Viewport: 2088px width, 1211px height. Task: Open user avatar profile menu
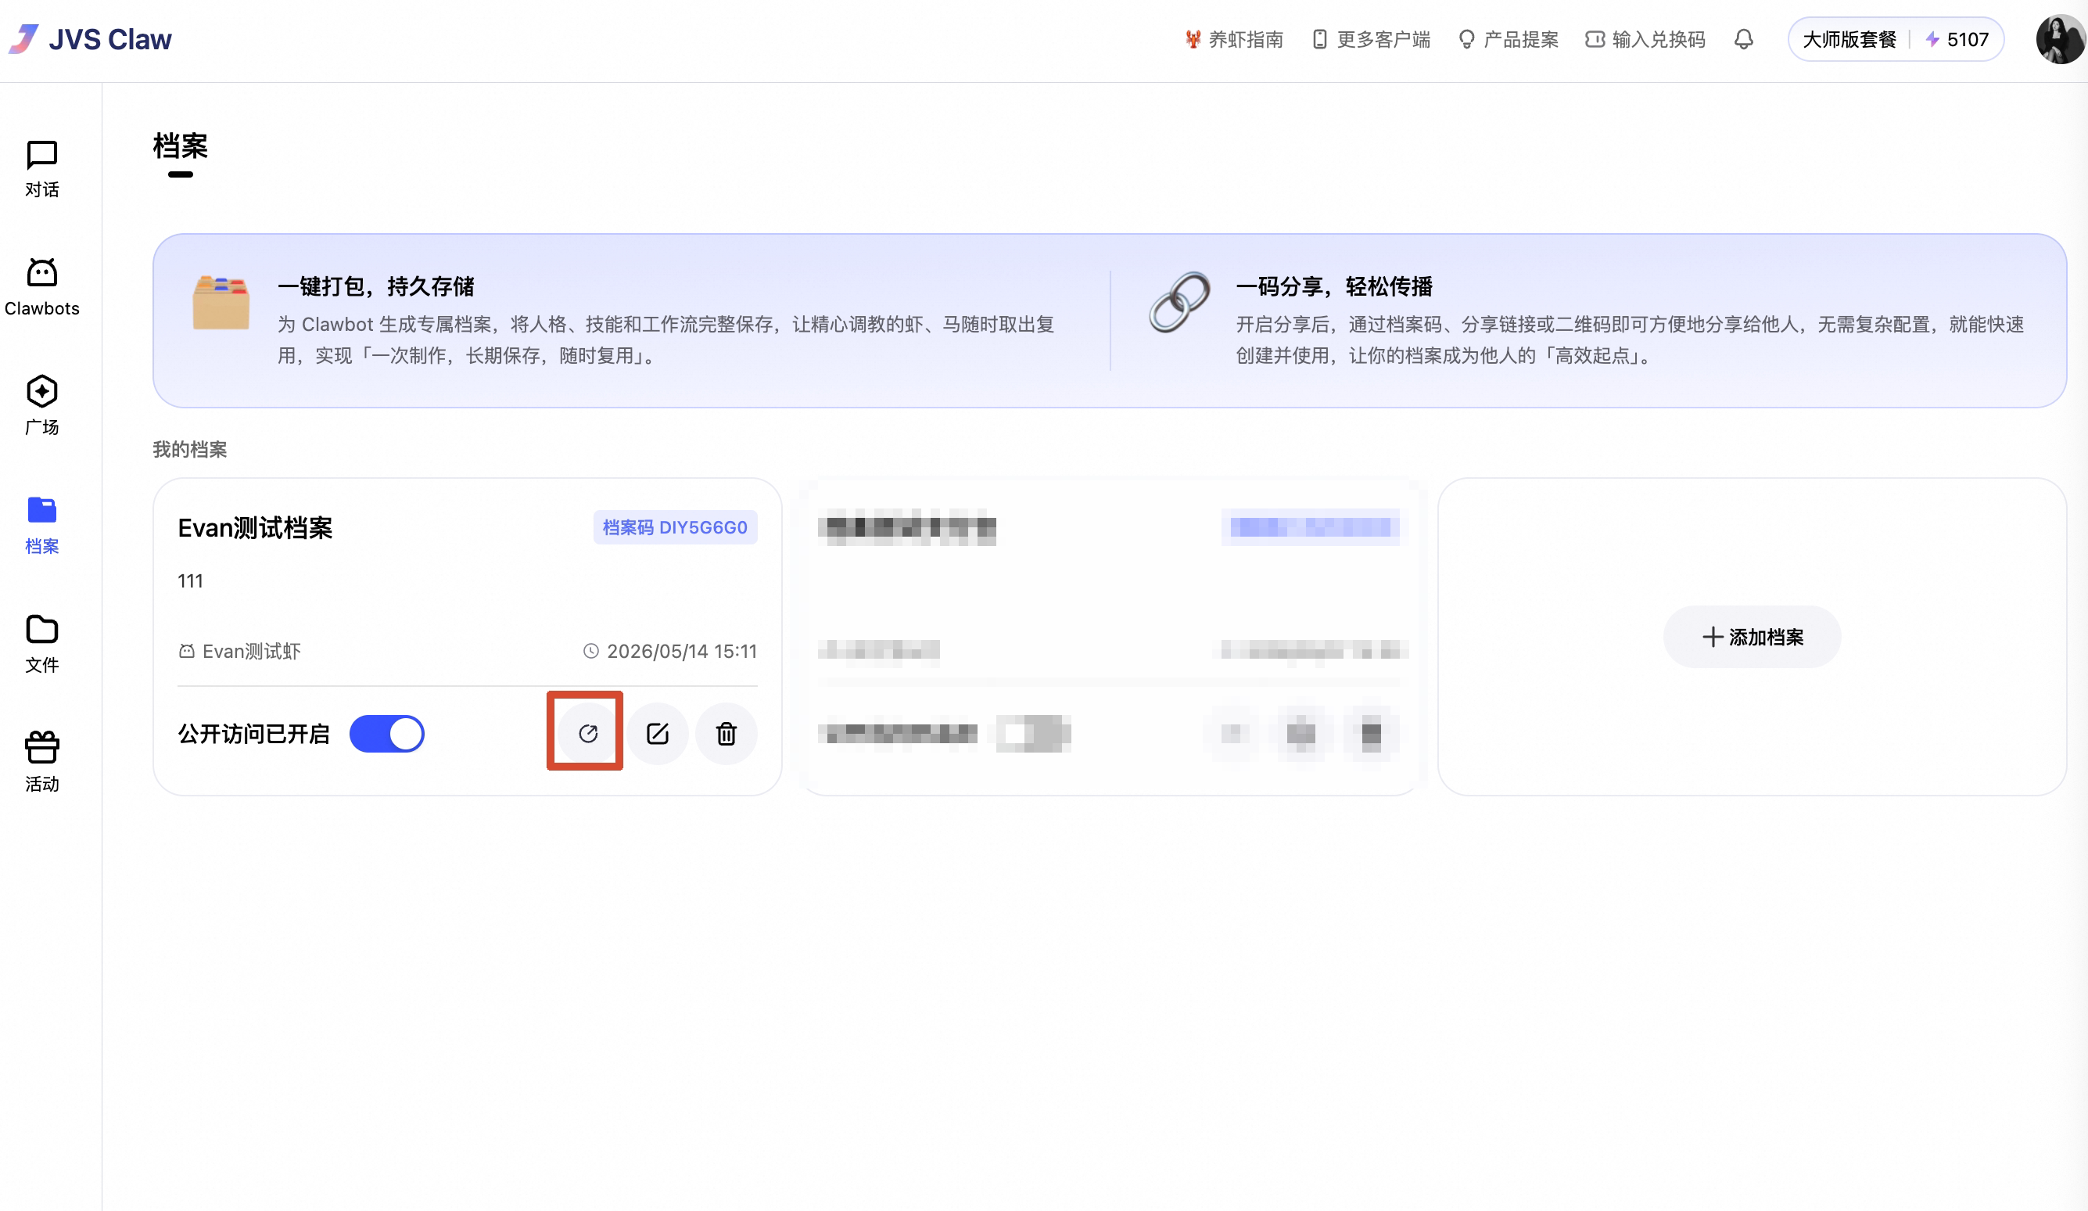click(2060, 39)
